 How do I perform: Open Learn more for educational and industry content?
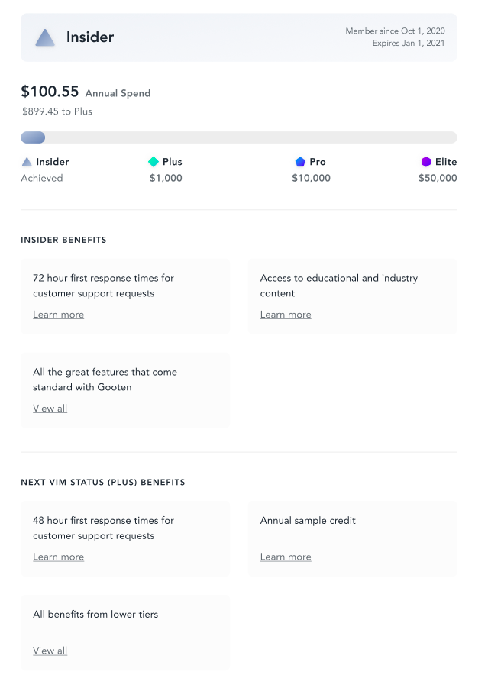point(286,315)
